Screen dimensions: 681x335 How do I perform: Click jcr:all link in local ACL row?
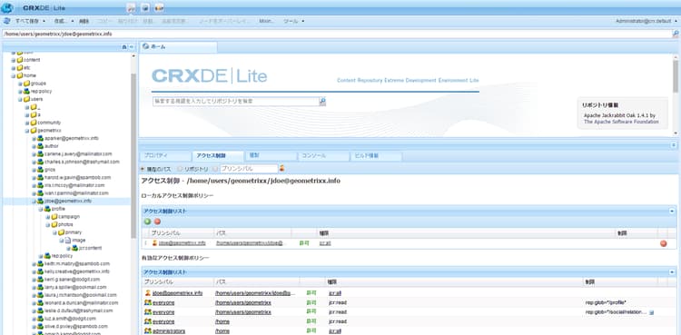coord(325,243)
